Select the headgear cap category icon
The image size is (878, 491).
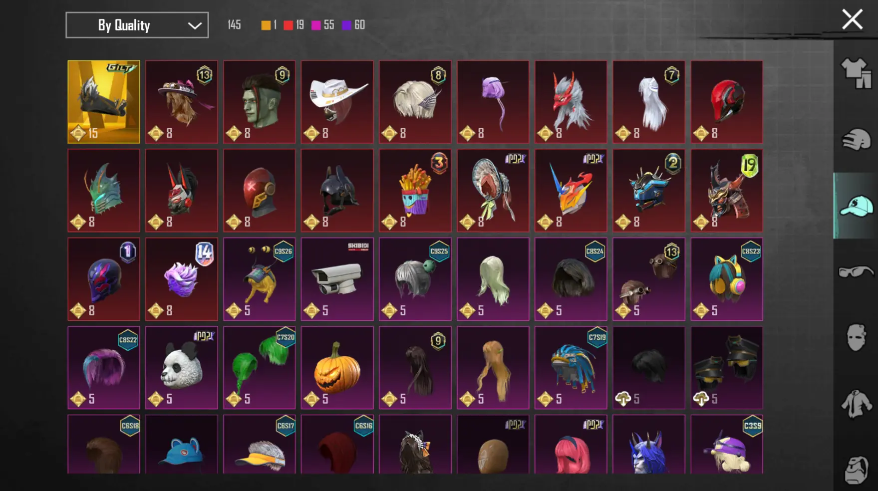(856, 206)
